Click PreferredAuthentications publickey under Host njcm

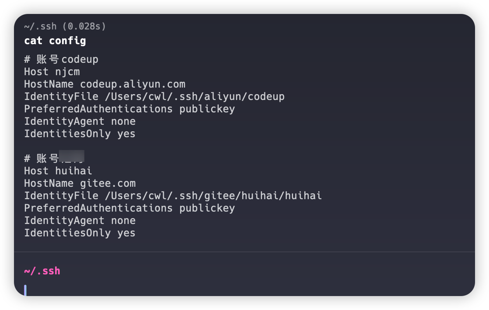tap(129, 109)
